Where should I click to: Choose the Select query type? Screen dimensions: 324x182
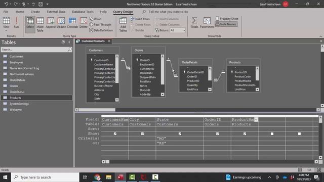click(x=30, y=24)
